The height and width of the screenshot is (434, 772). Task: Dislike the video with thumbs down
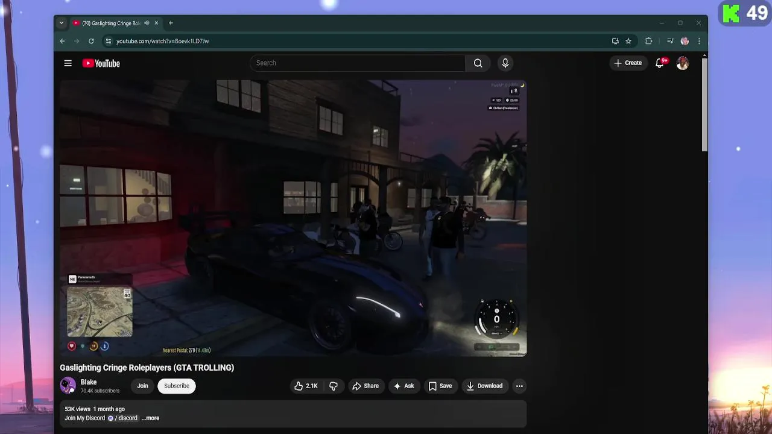[x=334, y=386]
